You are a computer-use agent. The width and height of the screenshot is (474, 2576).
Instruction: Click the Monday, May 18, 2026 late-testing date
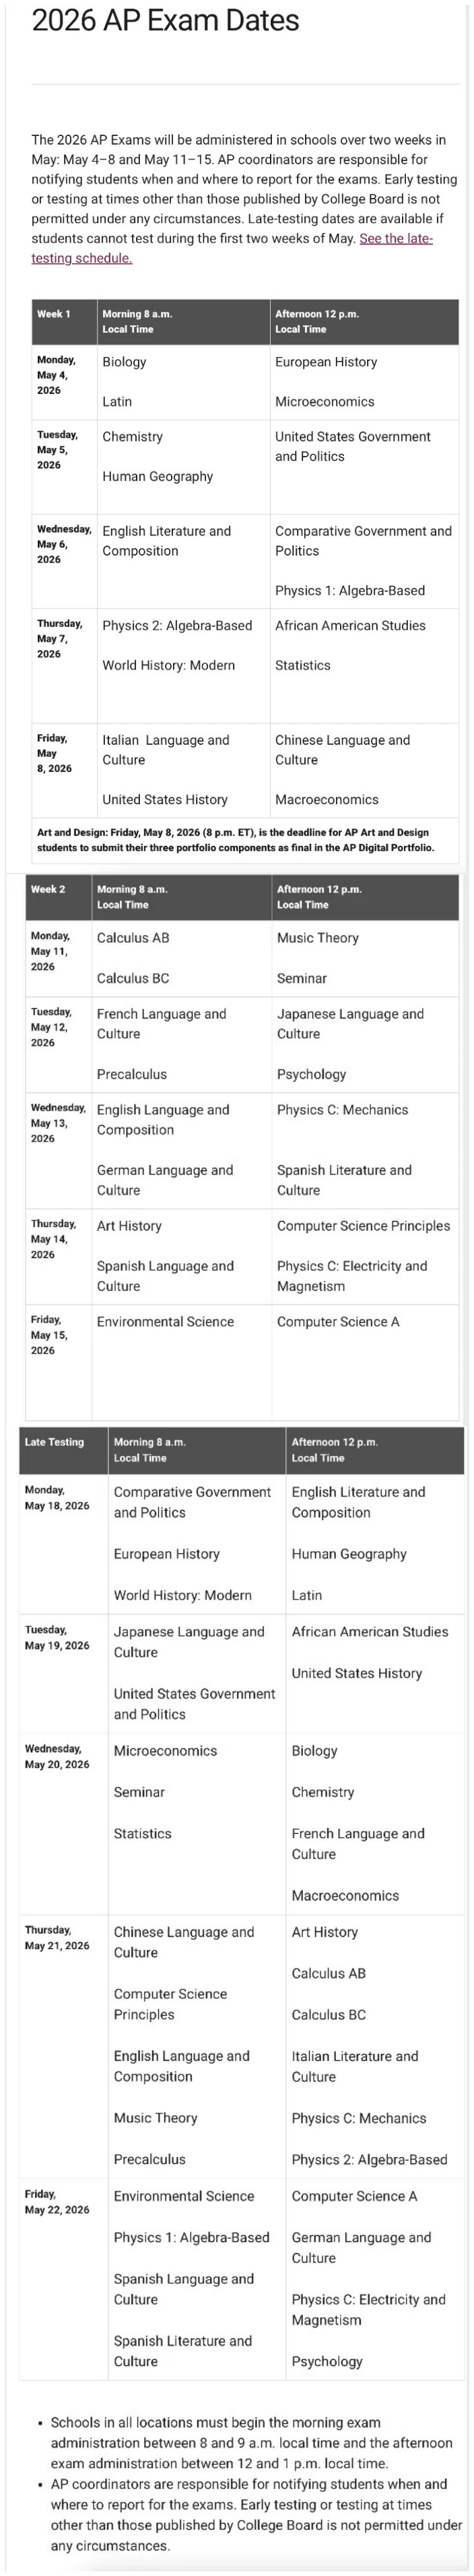[57, 1498]
